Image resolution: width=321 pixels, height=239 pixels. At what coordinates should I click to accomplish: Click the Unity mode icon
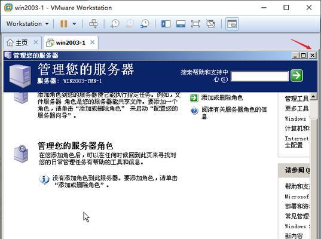pos(210,24)
